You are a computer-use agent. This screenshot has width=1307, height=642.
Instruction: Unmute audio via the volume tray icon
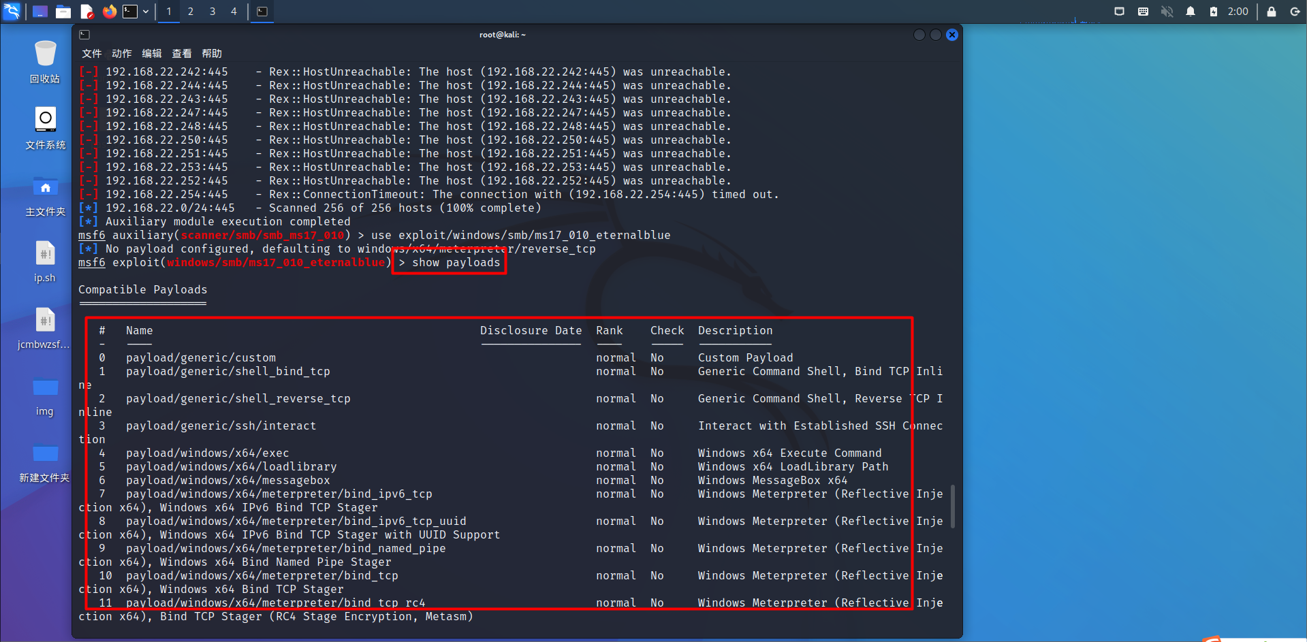click(1167, 12)
